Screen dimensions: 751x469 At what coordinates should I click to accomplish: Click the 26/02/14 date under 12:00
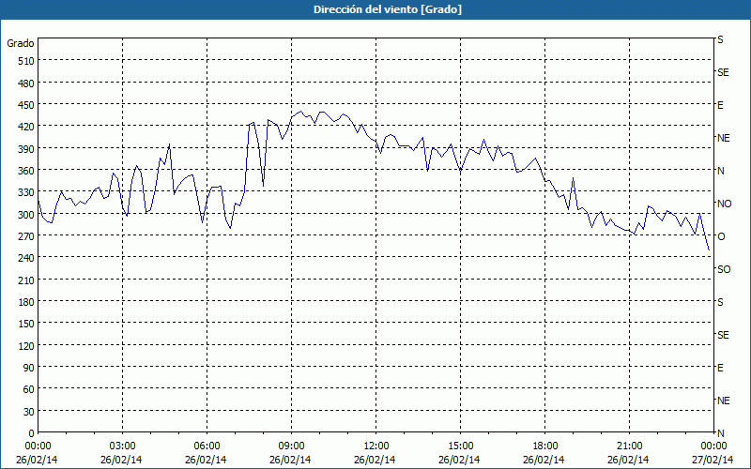[x=375, y=460]
